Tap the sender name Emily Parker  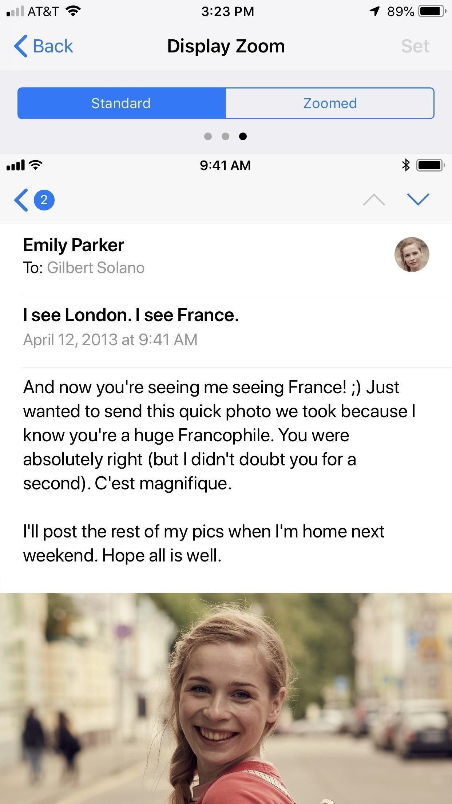click(74, 245)
